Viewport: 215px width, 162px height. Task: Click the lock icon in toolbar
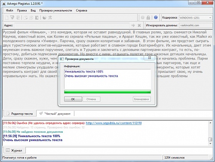[x=148, y=18]
